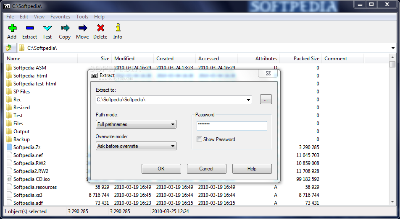The width and height of the screenshot is (400, 219).
Task: Open the Favorites menu
Action: point(60,16)
